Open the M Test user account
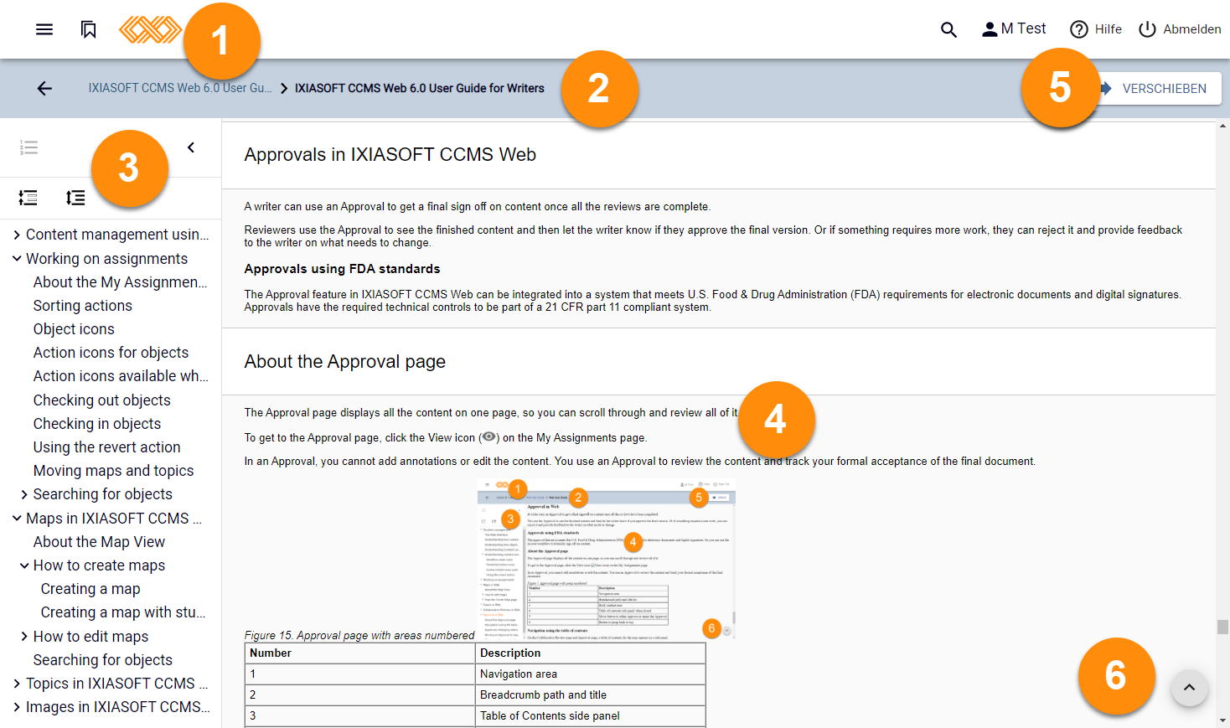The image size is (1230, 728). pos(1014,28)
